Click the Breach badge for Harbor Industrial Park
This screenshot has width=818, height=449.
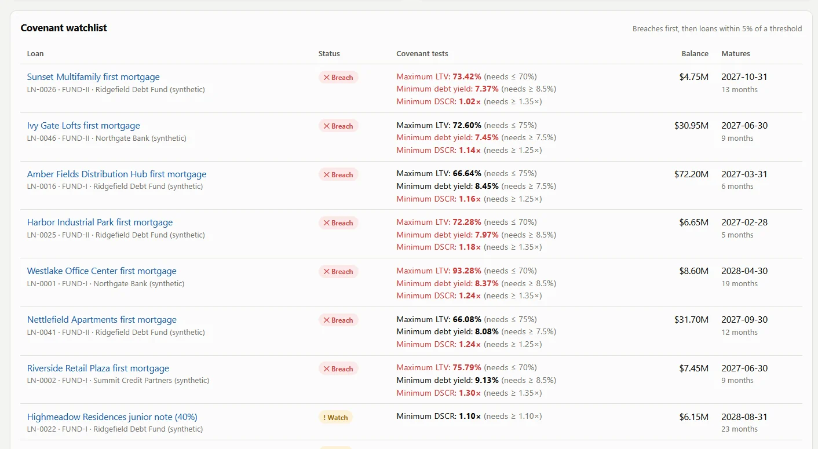338,222
